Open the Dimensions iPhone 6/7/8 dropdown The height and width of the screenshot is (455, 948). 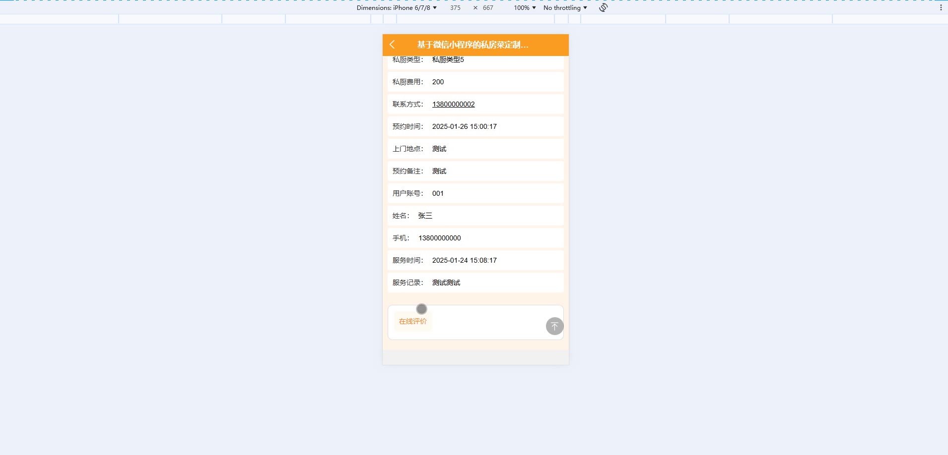[x=397, y=7]
